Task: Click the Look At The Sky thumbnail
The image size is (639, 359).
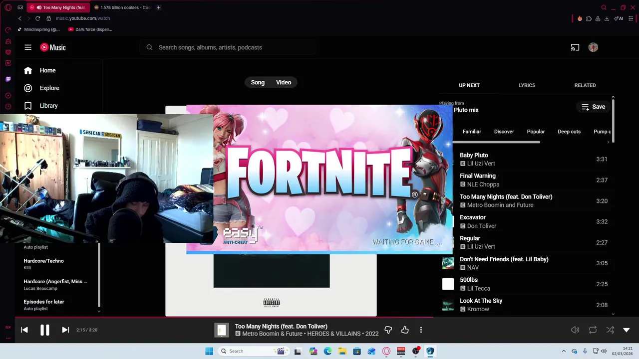Action: 448,305
